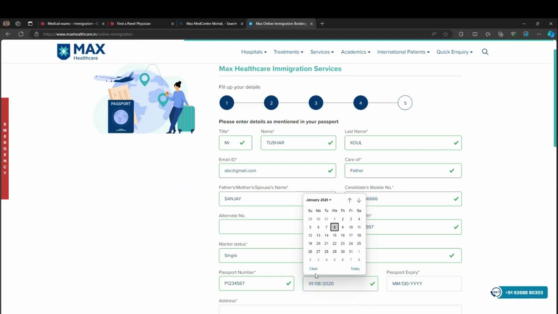Open the tab actions menu icon
The image size is (558, 314).
point(30,24)
